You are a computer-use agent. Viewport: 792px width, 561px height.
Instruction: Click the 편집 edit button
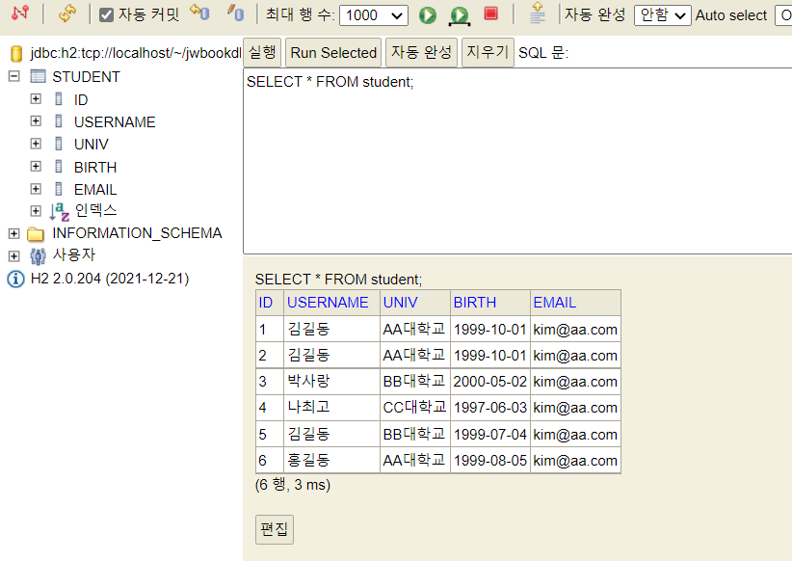275,529
